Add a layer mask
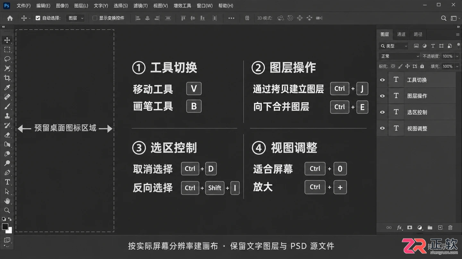This screenshot has width=462, height=259. (410, 228)
